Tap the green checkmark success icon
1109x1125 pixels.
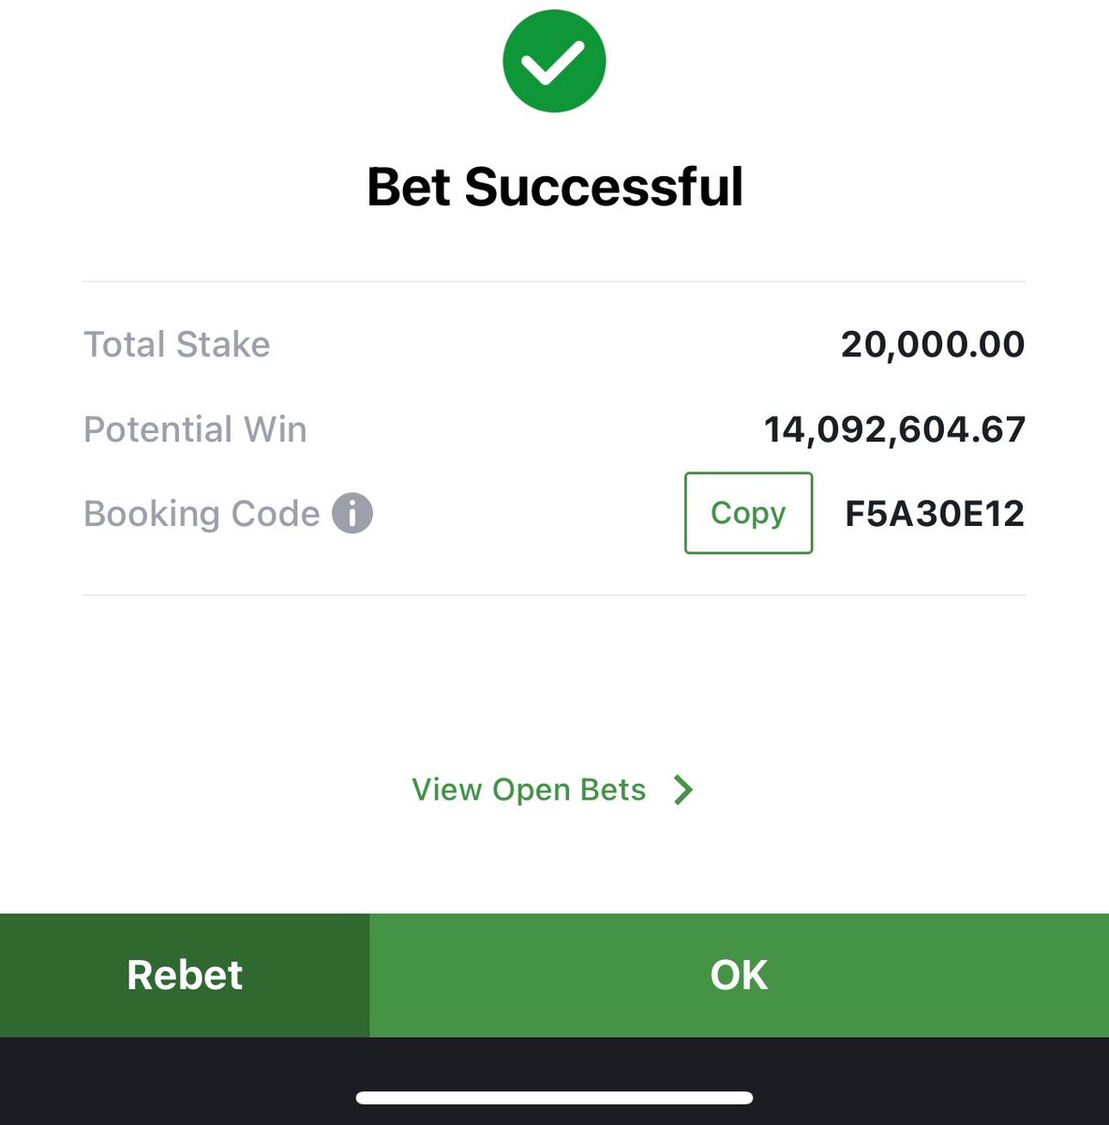pyautogui.click(x=554, y=61)
